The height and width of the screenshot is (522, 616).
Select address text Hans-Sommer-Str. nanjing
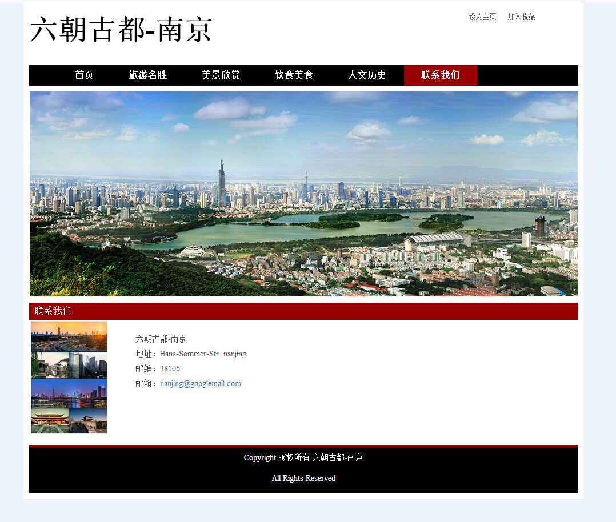point(203,354)
